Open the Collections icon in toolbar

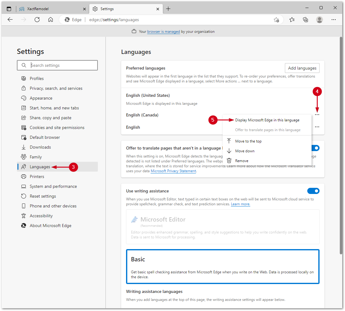[305, 20]
